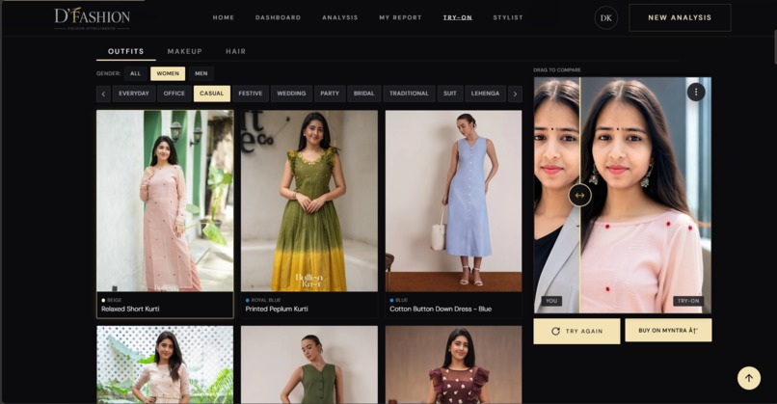Filter outfits by Suit
Image resolution: width=777 pixels, height=404 pixels.
[x=450, y=94]
